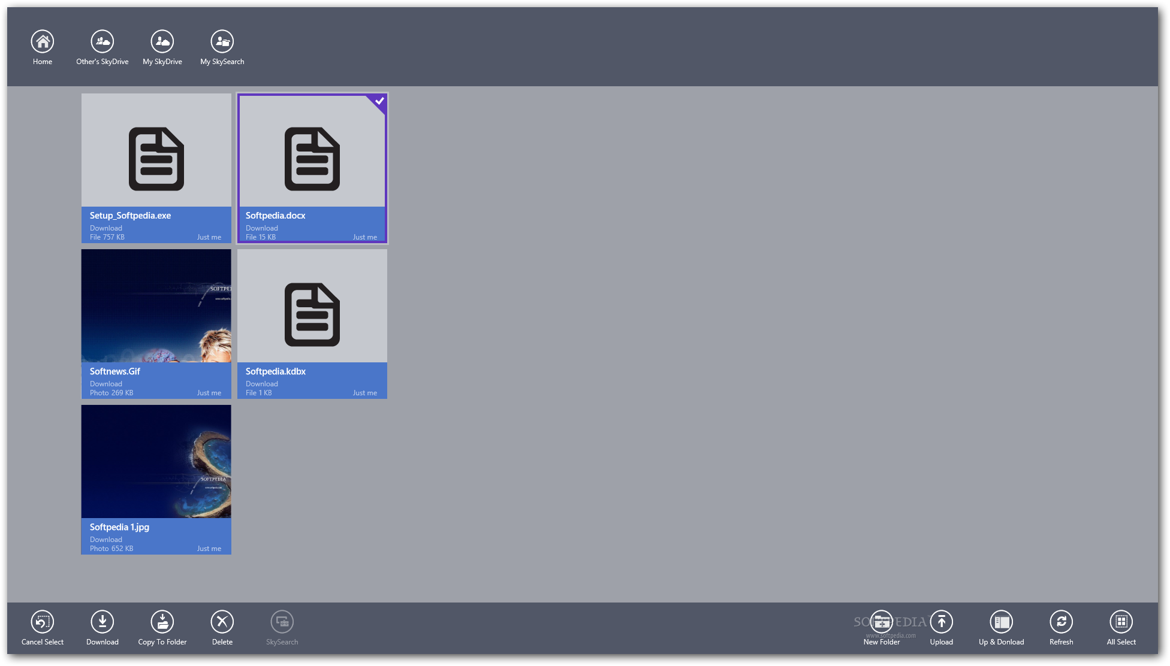Click 'Just me' on Softnews.Gif tile
The height and width of the screenshot is (666, 1170).
pyautogui.click(x=209, y=393)
